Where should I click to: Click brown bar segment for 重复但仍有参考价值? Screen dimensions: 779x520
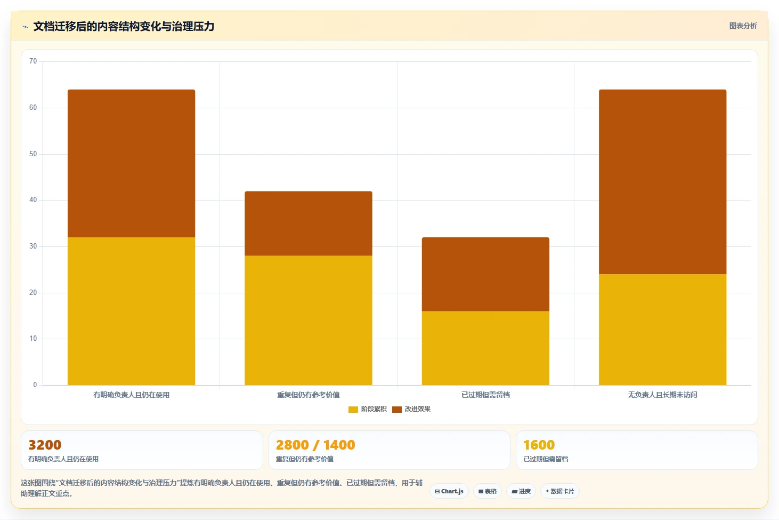(x=309, y=223)
